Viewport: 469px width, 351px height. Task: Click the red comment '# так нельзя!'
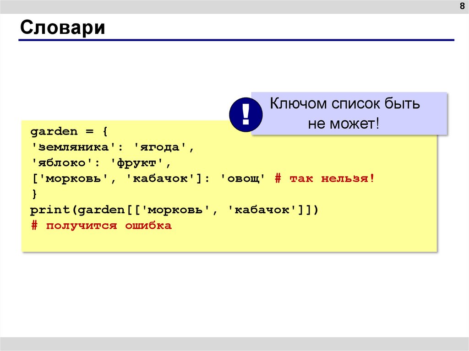(x=324, y=178)
